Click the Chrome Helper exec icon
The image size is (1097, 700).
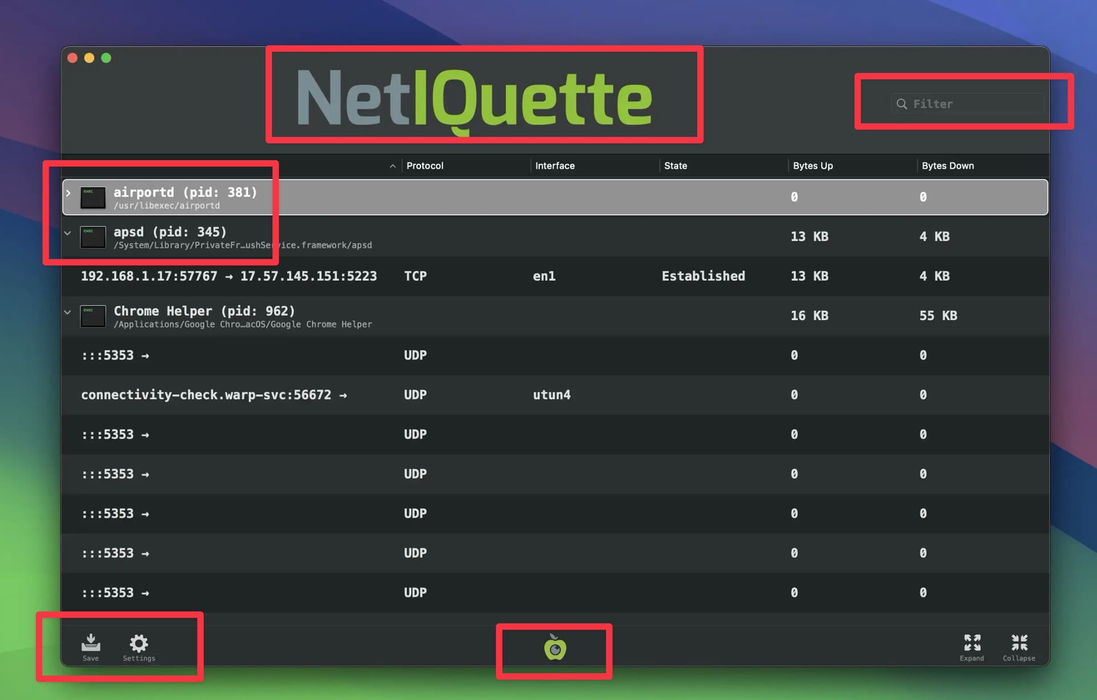click(93, 316)
